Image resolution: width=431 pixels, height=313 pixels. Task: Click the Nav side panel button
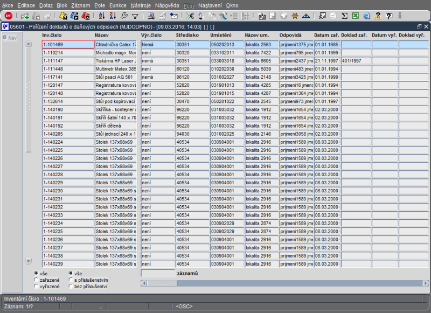10,38
